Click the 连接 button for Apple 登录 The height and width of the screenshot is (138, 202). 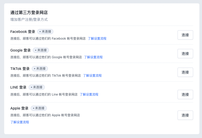click(185, 115)
